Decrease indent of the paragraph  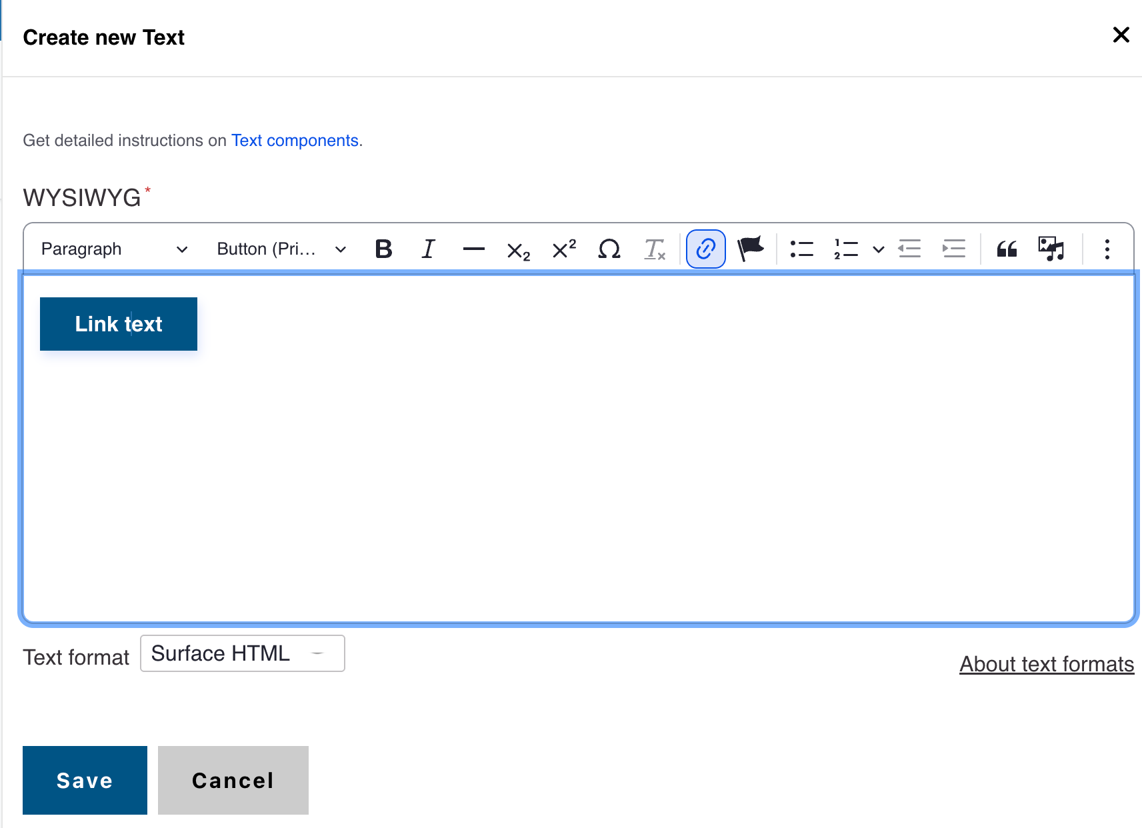pyautogui.click(x=909, y=249)
